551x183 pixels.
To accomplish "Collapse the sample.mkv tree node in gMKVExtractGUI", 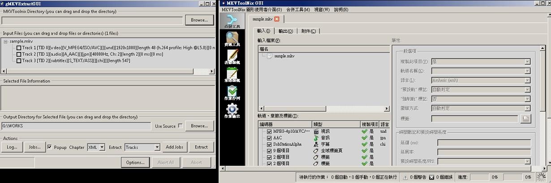I will tap(5, 41).
